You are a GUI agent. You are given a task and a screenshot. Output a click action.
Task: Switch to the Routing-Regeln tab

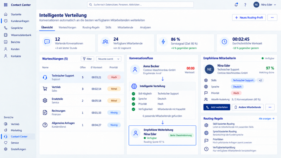click(x=91, y=27)
